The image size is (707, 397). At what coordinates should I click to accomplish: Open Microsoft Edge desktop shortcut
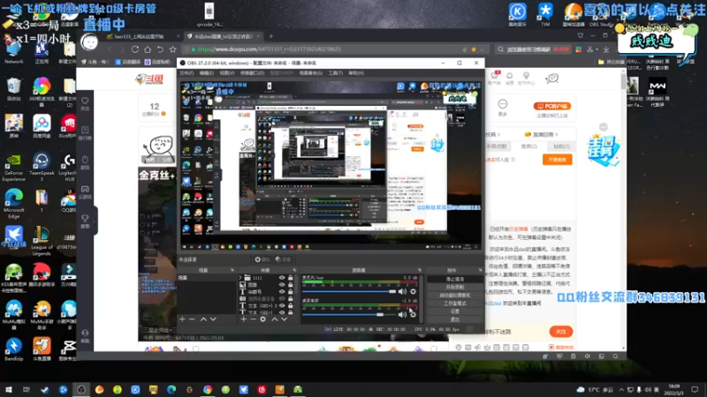pyautogui.click(x=13, y=204)
